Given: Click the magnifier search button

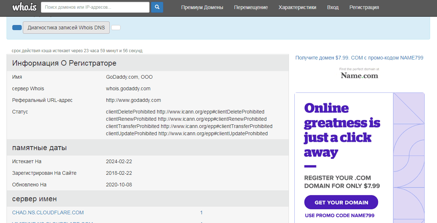Looking at the screenshot, I should [157, 7].
